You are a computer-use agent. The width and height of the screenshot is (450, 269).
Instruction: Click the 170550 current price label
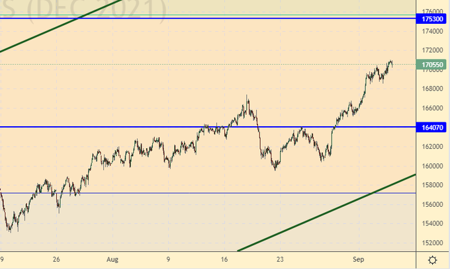coord(433,65)
